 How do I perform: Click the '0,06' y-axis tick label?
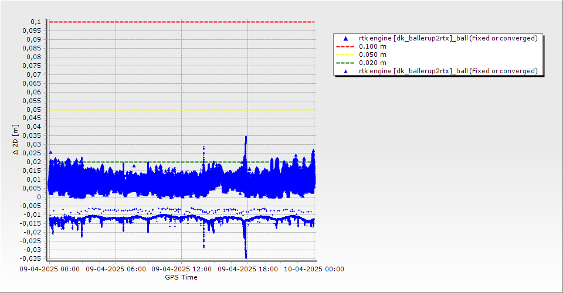pos(33,92)
